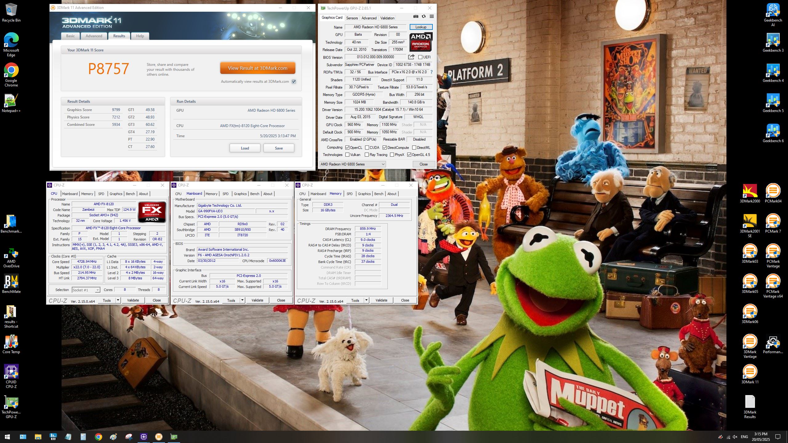Click the Graphics Score value 9799
The image size is (788, 443).
pyautogui.click(x=116, y=110)
